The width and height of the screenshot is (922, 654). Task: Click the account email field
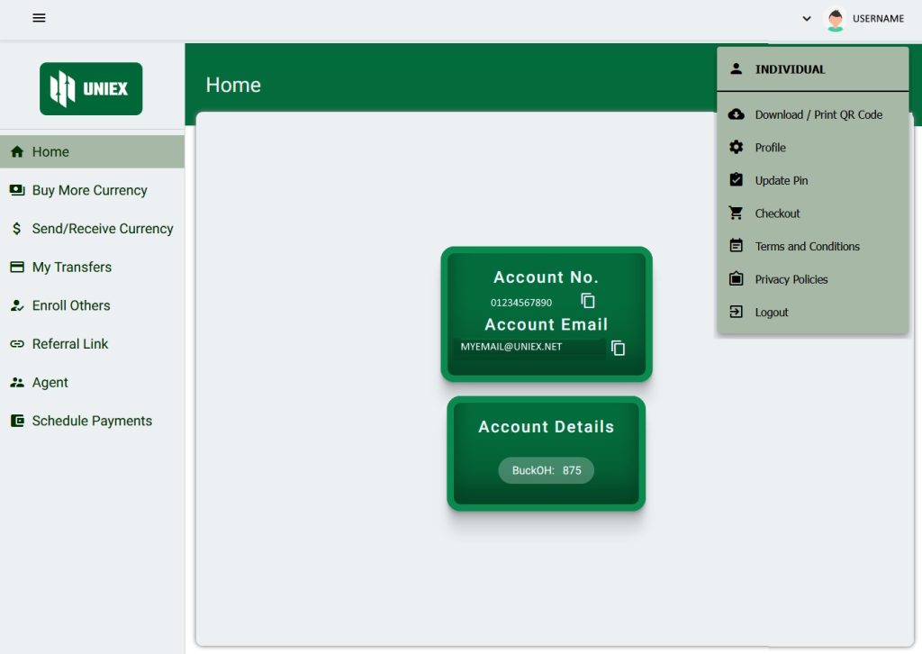click(529, 347)
